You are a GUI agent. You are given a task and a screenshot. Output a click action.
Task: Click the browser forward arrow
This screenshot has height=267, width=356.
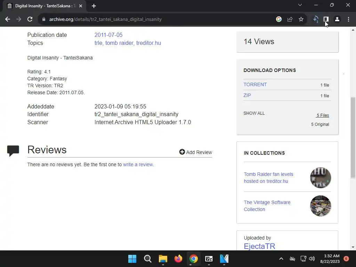19,19
